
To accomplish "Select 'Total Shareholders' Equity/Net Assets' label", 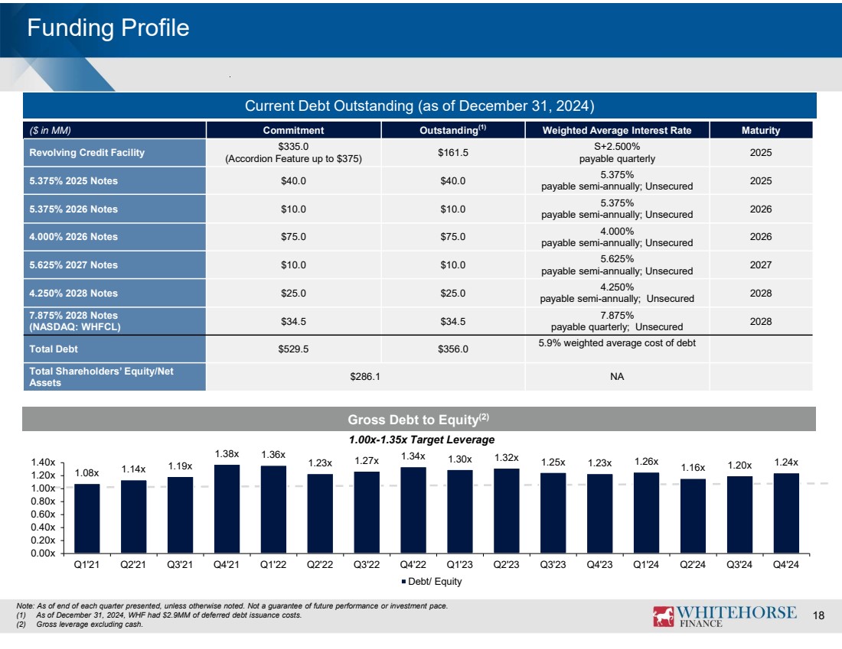I will pos(101,377).
